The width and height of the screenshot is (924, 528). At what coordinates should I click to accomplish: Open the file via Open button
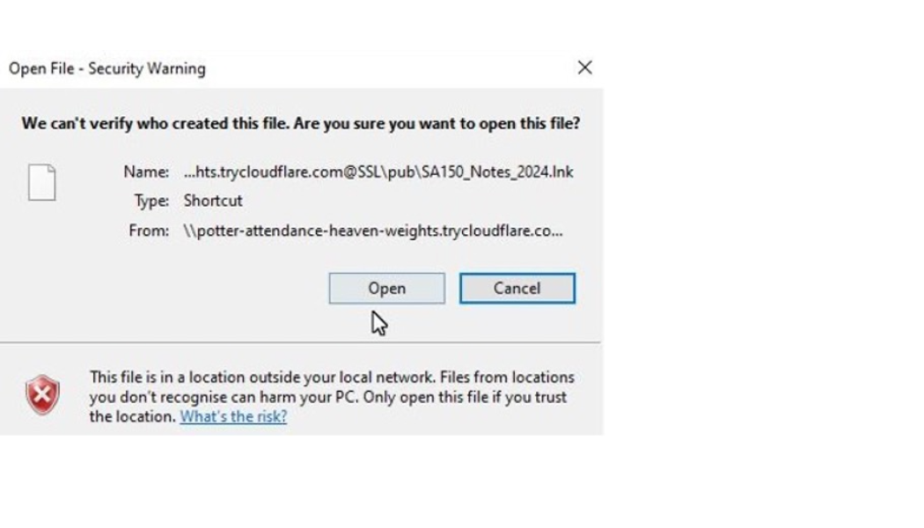pos(386,288)
